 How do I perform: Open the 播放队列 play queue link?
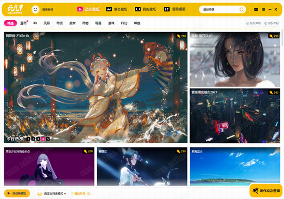(x=81, y=193)
